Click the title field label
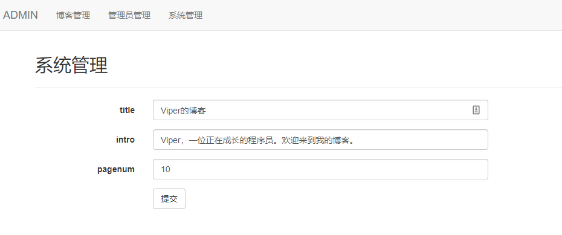Viewport: 562px width, 235px height. pos(128,110)
